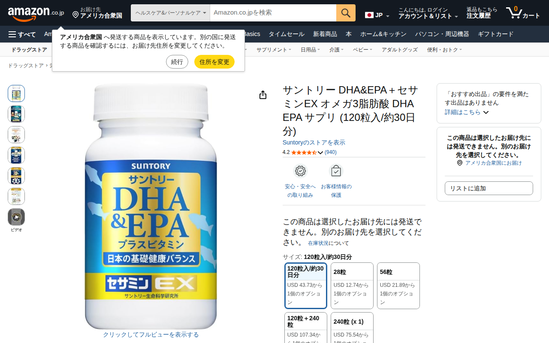Viewport: 549px width, 343px height.
Task: Select the 240粒 (x 1) size option
Action: [352, 328]
